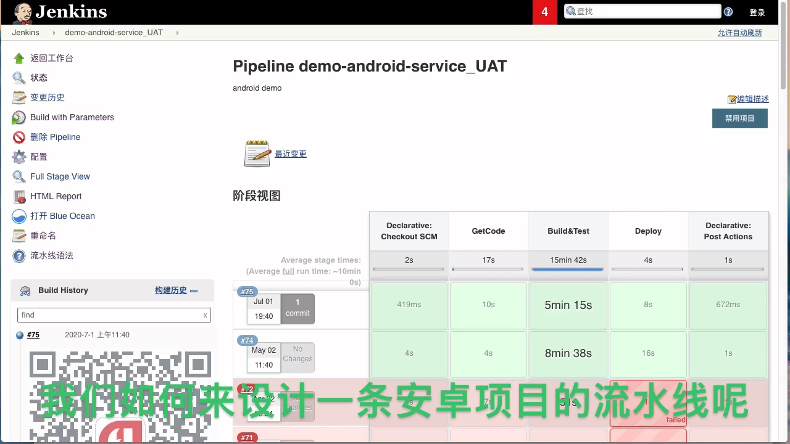
Task: Click the 禁用项目 button
Action: [740, 118]
